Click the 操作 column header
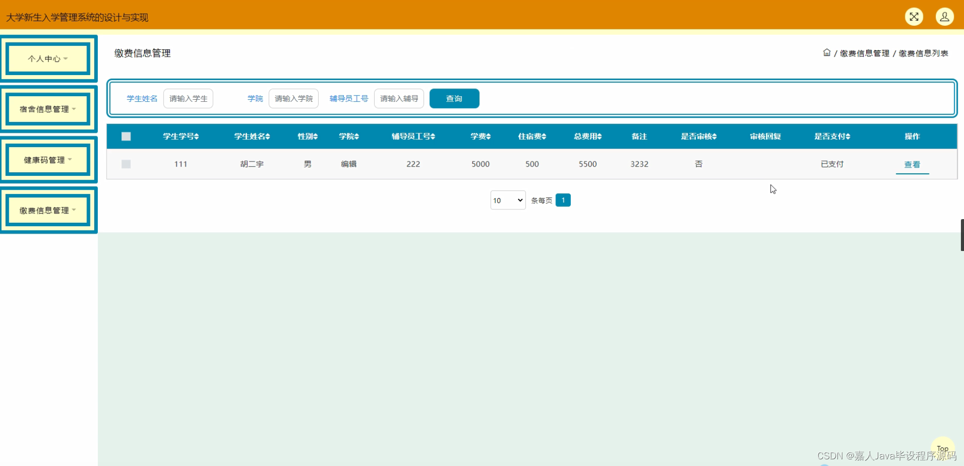The image size is (964, 466). (912, 136)
